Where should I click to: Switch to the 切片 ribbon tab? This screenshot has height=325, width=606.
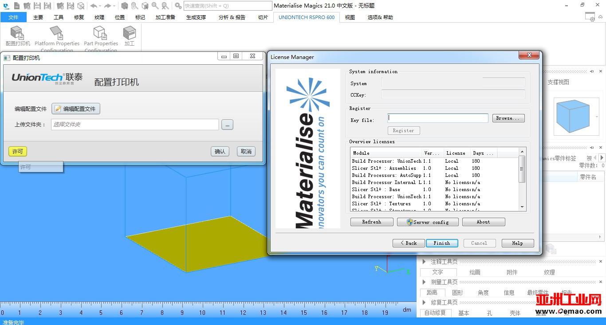pos(263,17)
